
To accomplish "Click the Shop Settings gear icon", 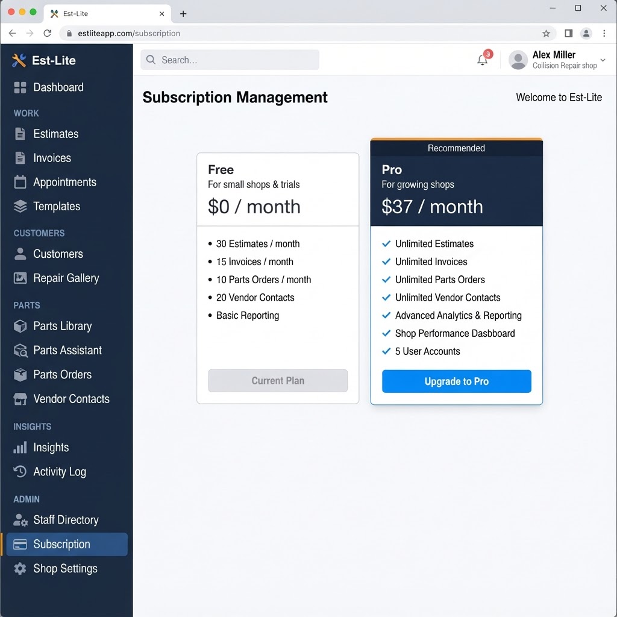I will pos(20,568).
